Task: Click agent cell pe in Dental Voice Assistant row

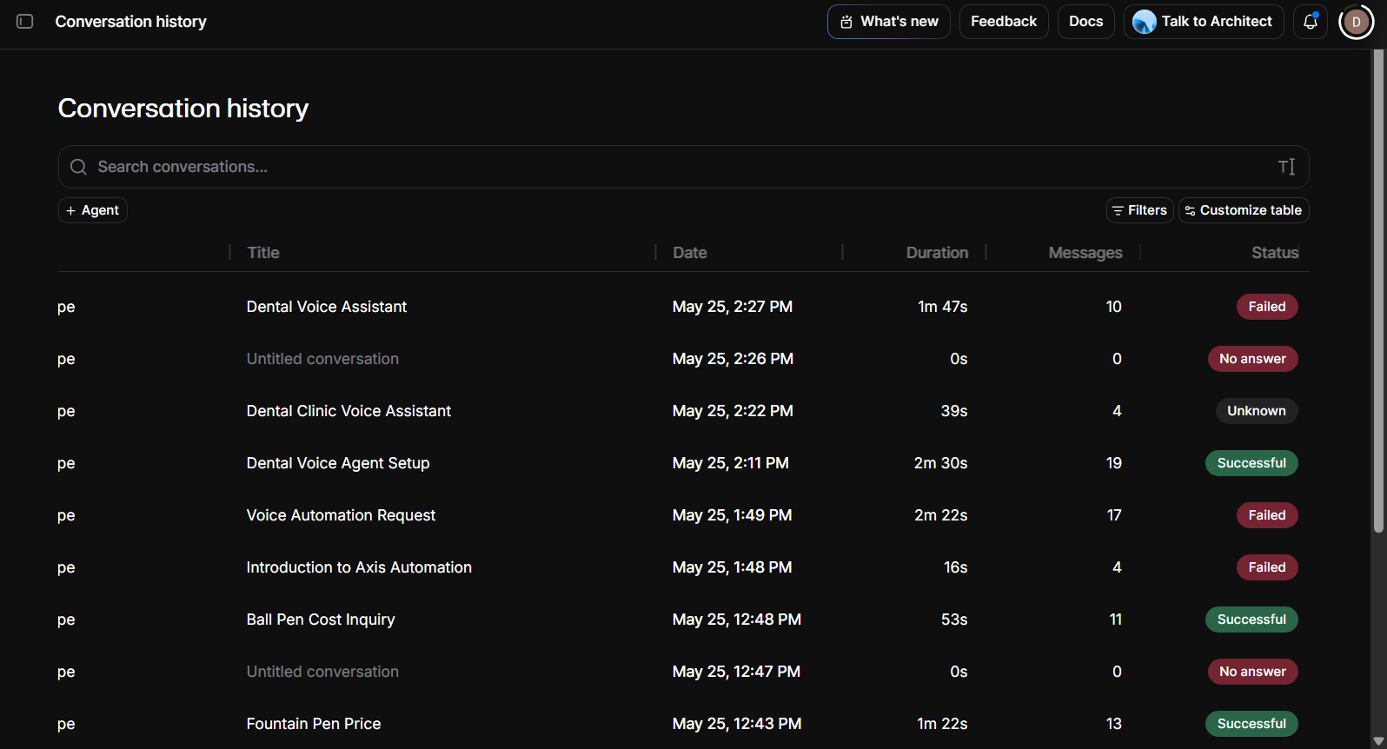Action: [66, 307]
